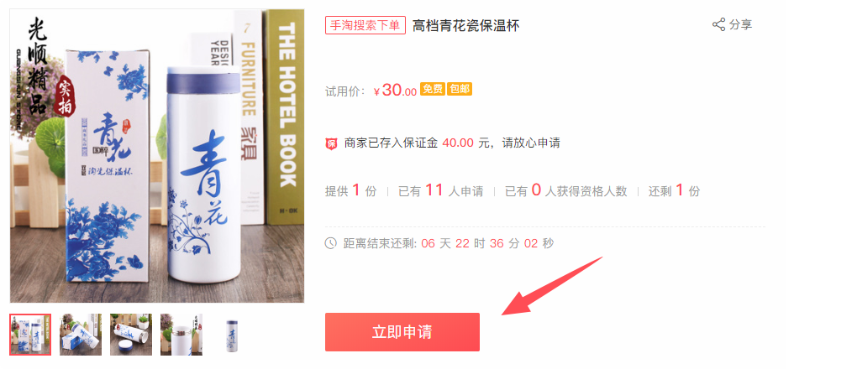Viewport: 857px width, 369px height.
Task: Click the product title 高档青花瓷保温杯
Action: point(465,25)
